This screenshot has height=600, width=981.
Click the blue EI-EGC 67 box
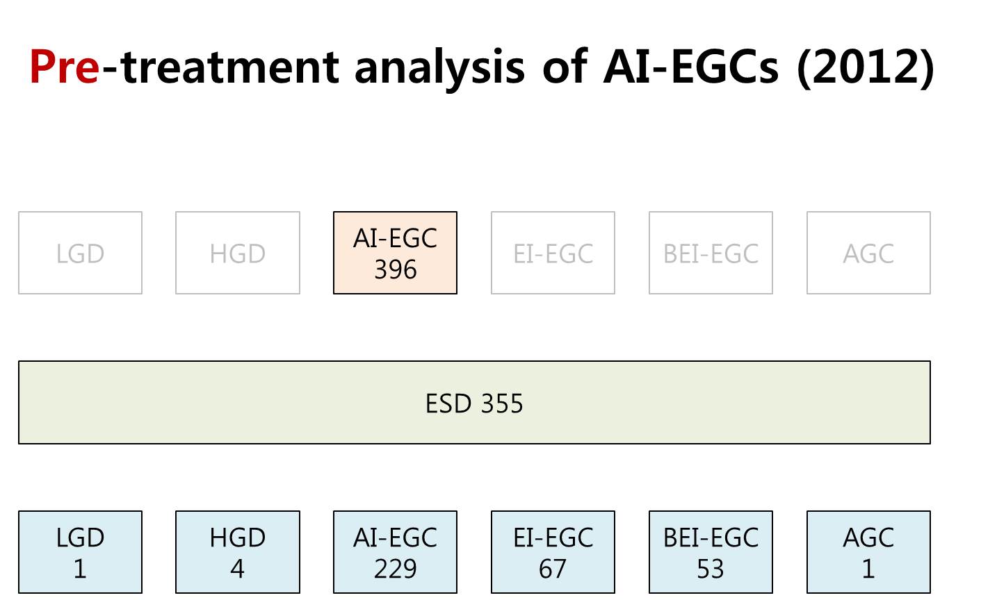click(x=553, y=552)
